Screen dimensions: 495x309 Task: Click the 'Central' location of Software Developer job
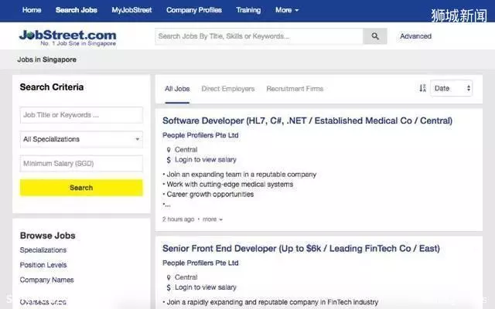pos(186,150)
